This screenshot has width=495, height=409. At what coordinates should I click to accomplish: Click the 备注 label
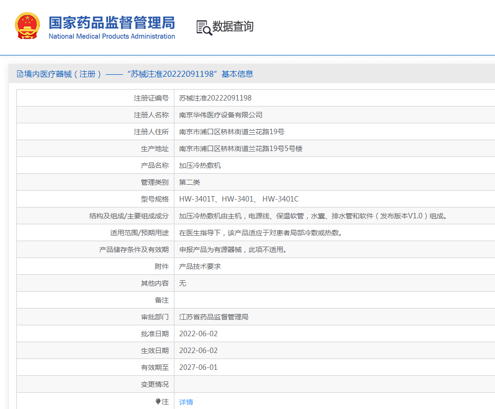tap(162, 300)
